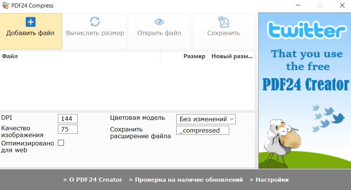Toggle the 'Оптимизировано для web' checkbox

(61, 143)
